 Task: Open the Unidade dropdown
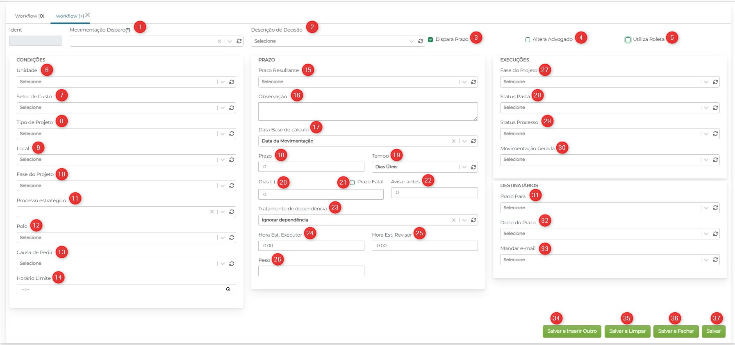(223, 82)
